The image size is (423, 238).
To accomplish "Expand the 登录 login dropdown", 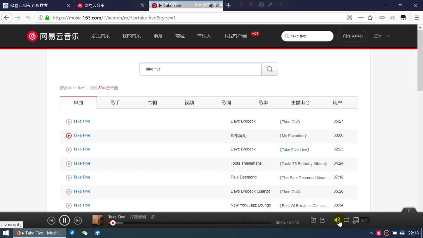I will click(382, 36).
